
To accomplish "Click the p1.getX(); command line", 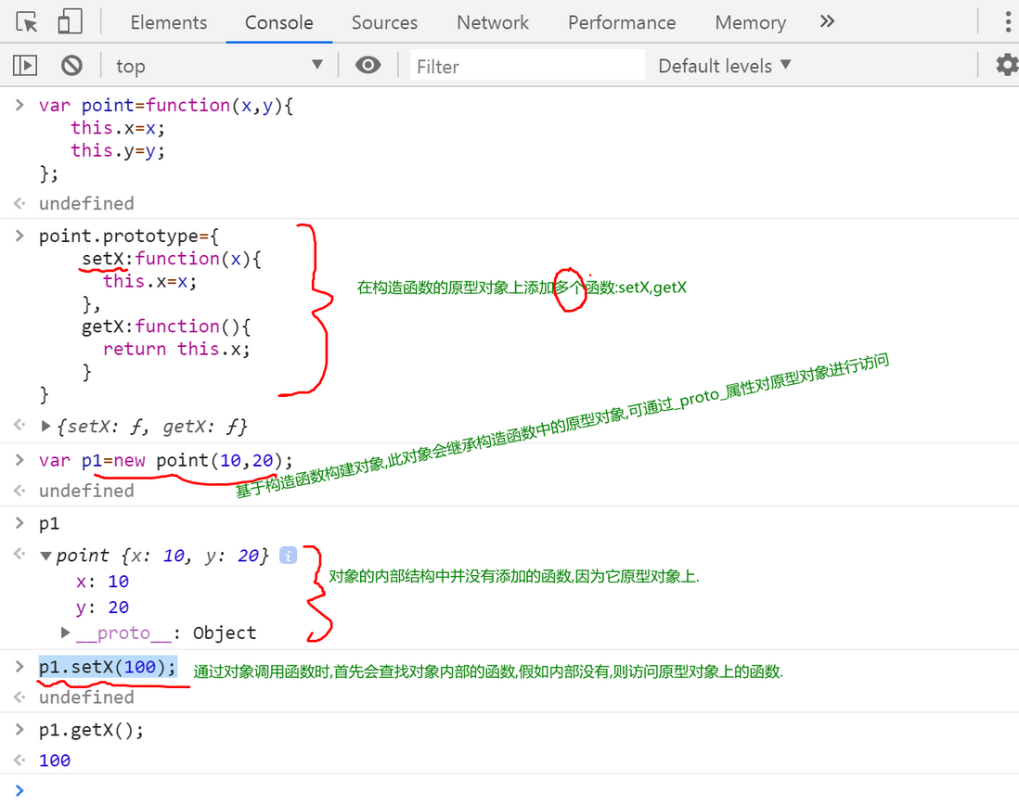I will point(91,730).
